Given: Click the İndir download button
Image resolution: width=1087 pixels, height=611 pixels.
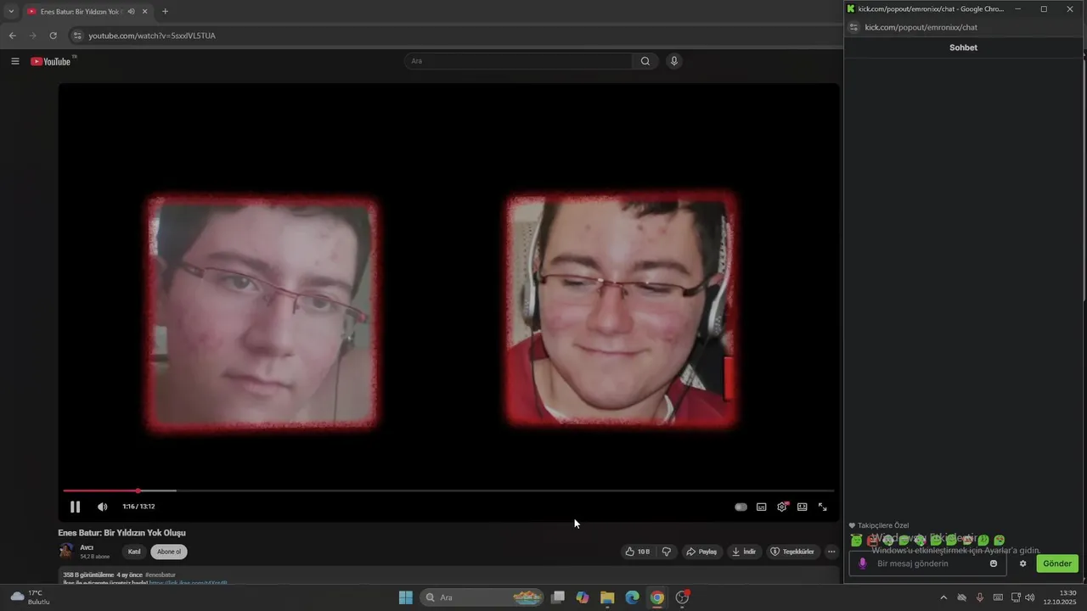Looking at the screenshot, I should (744, 552).
